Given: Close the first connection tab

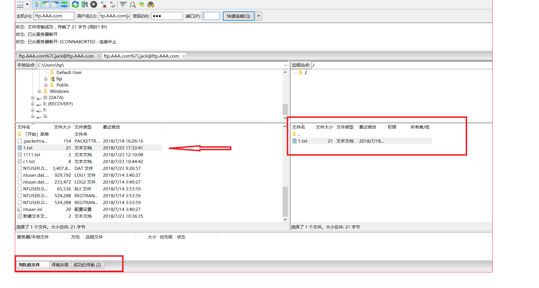Looking at the screenshot, I should click(x=99, y=56).
